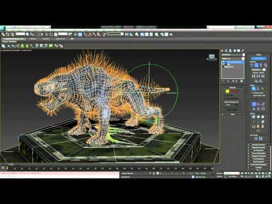Click the Set Key button
The height and width of the screenshot is (204, 272).
(220, 177)
